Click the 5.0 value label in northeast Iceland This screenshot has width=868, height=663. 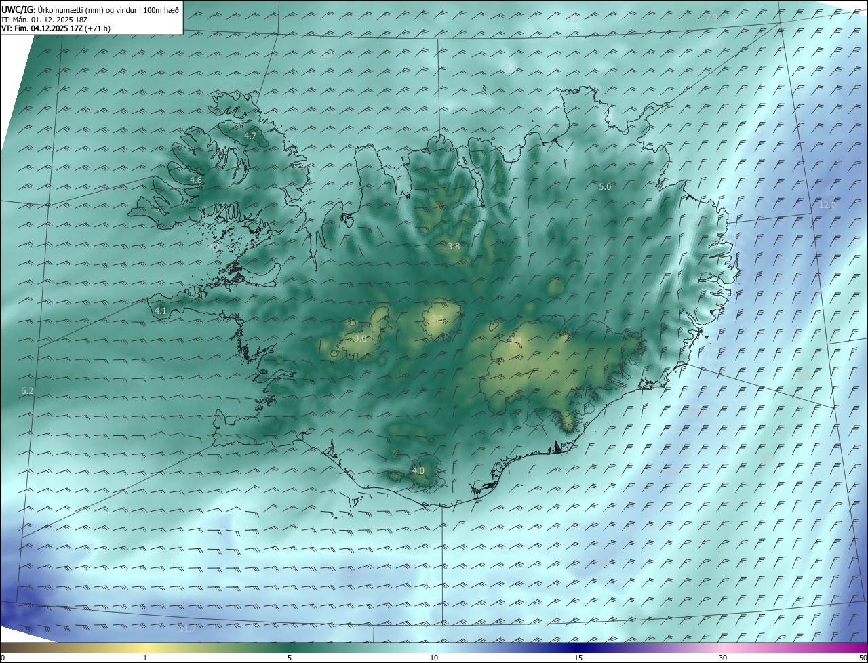pos(605,186)
